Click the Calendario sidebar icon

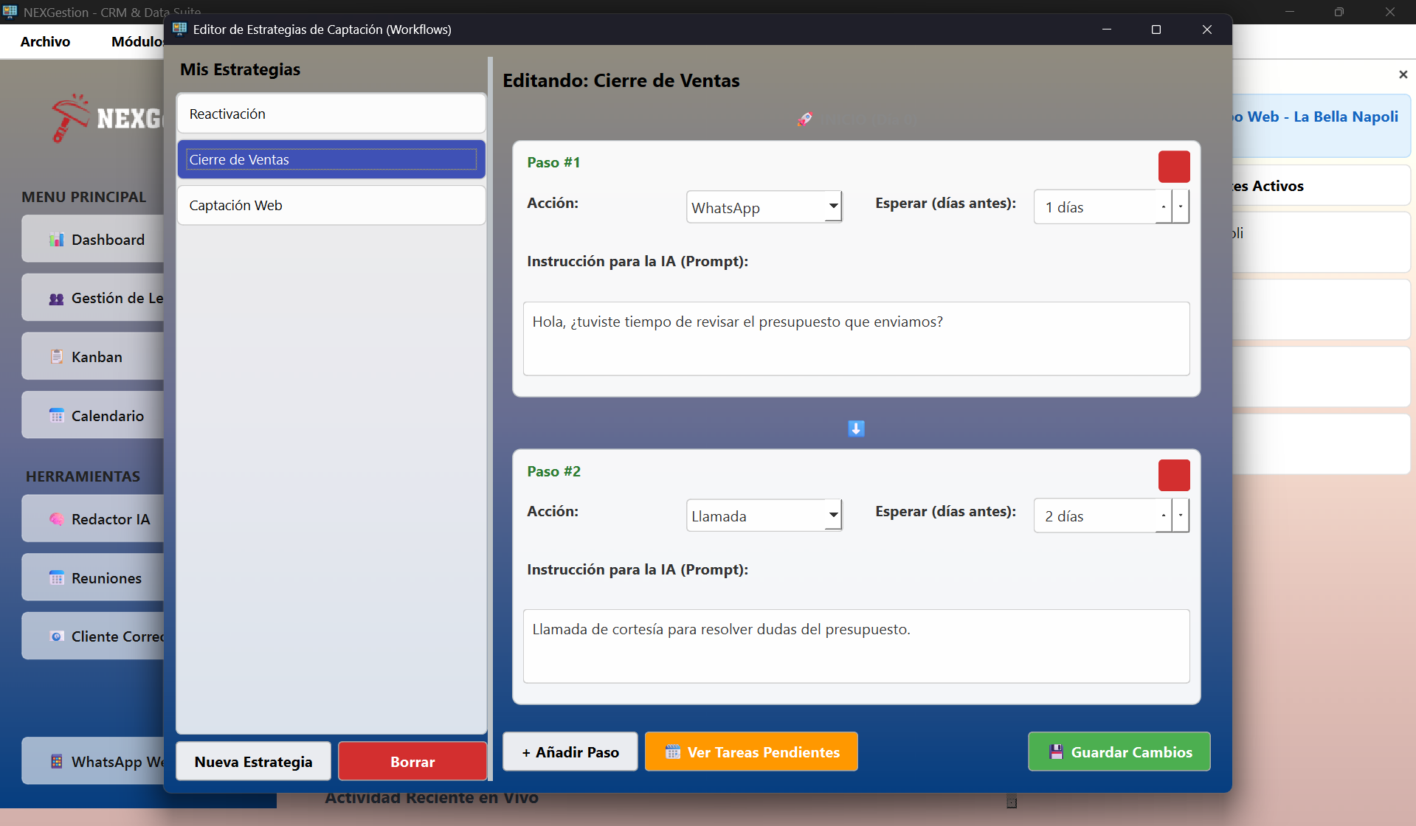tap(57, 416)
